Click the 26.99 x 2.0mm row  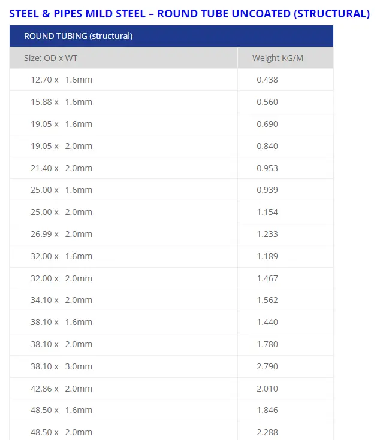tap(171, 234)
